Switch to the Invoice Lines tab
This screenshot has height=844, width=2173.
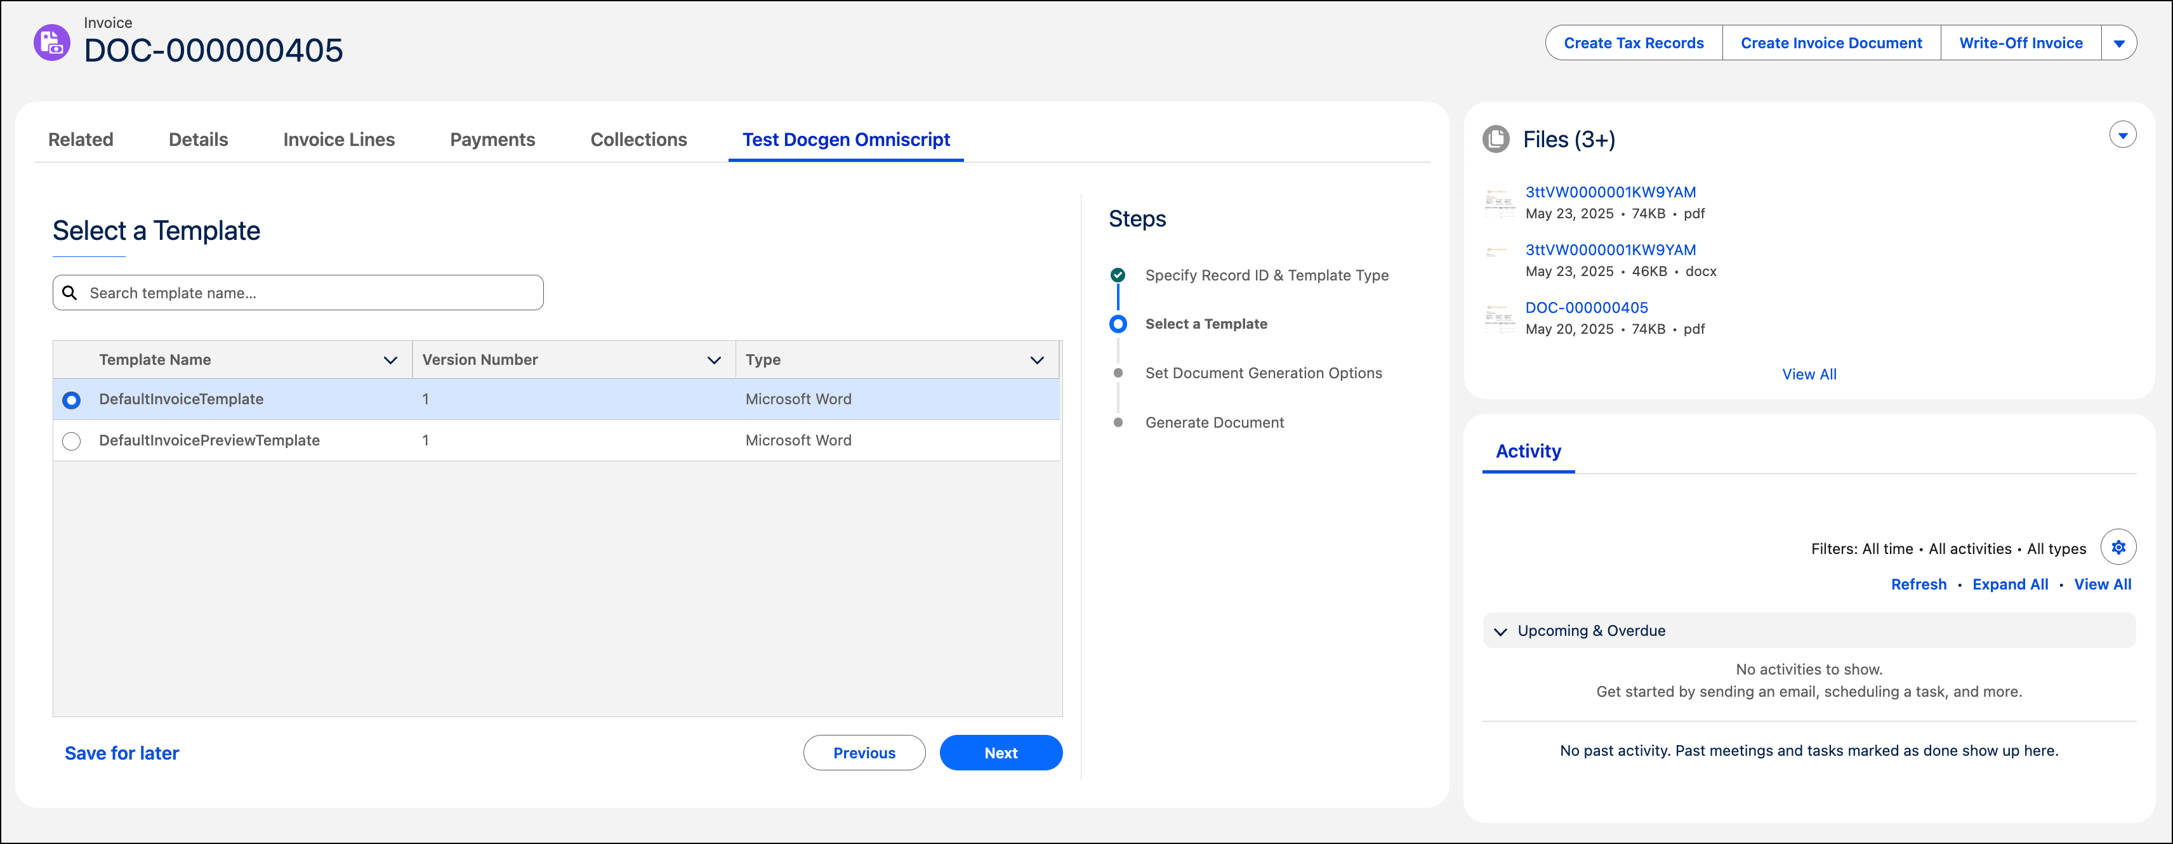tap(338, 140)
